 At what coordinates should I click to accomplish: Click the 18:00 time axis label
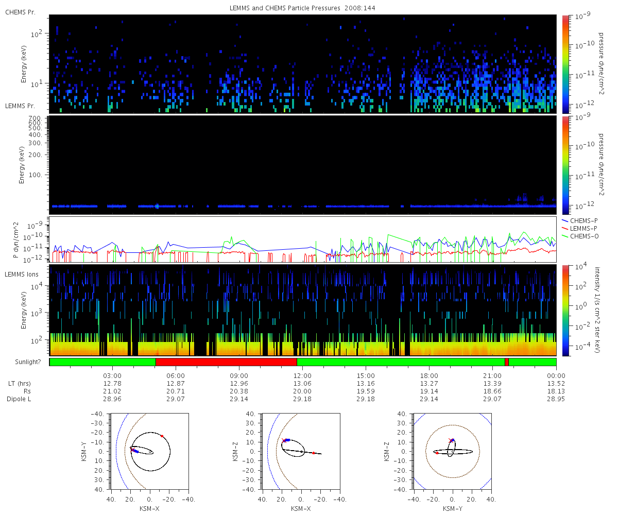430,375
